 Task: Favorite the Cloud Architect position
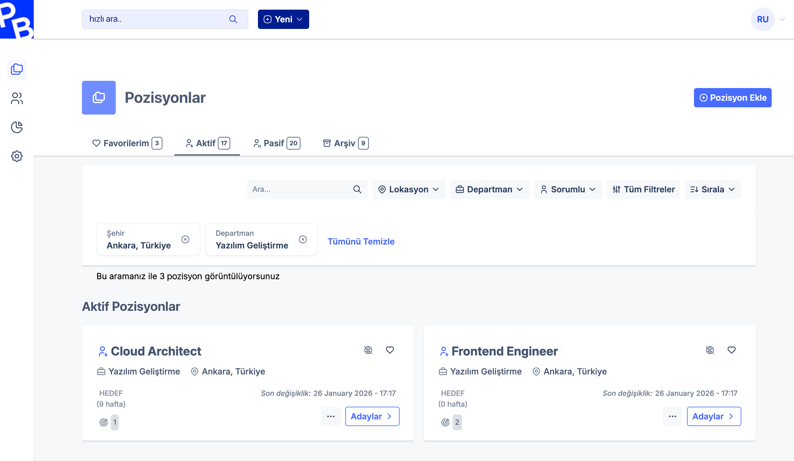pos(390,350)
